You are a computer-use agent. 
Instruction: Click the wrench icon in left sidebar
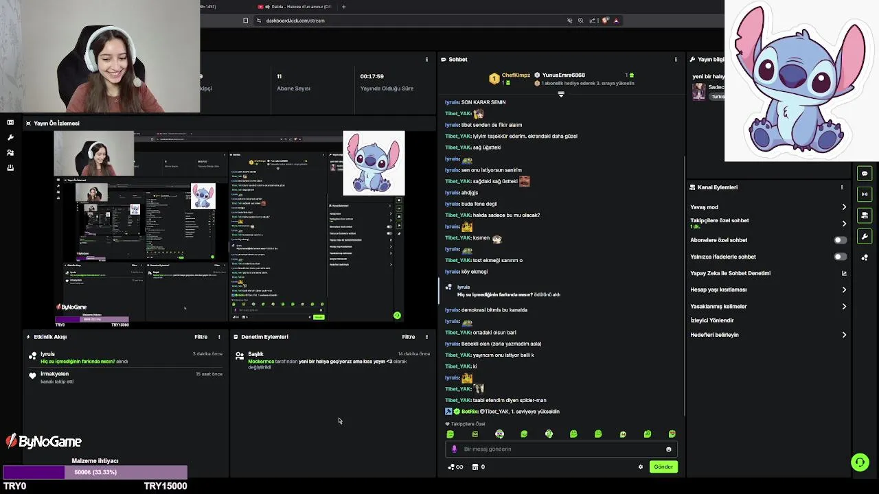[x=10, y=137]
